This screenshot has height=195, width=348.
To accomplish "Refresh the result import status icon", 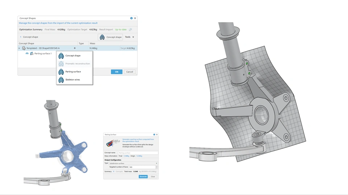I will 130,29.
